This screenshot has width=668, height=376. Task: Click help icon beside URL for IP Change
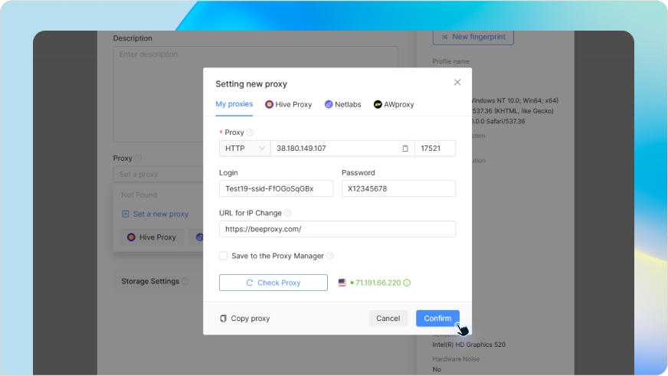(288, 213)
